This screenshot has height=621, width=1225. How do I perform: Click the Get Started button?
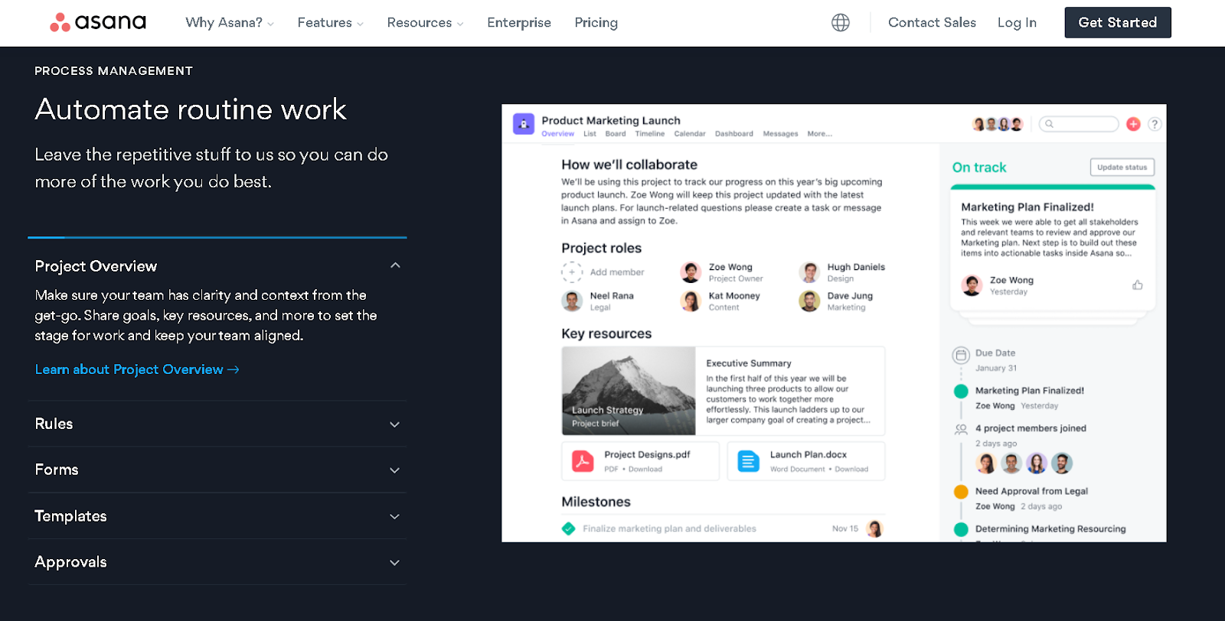[x=1118, y=22]
